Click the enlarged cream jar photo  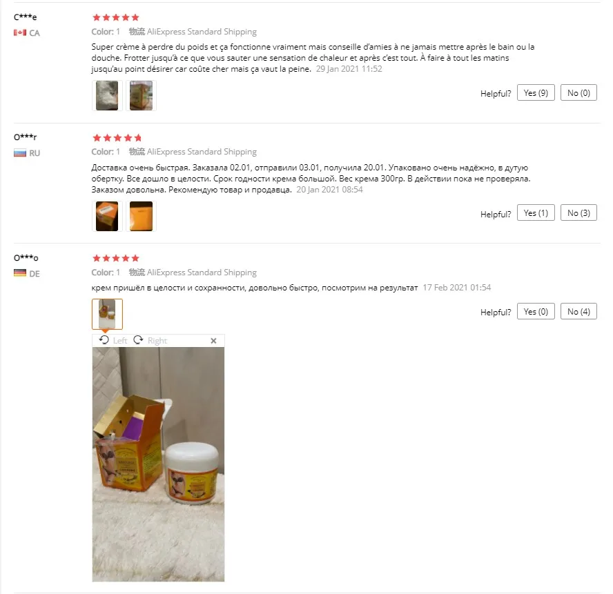pyautogui.click(x=158, y=464)
